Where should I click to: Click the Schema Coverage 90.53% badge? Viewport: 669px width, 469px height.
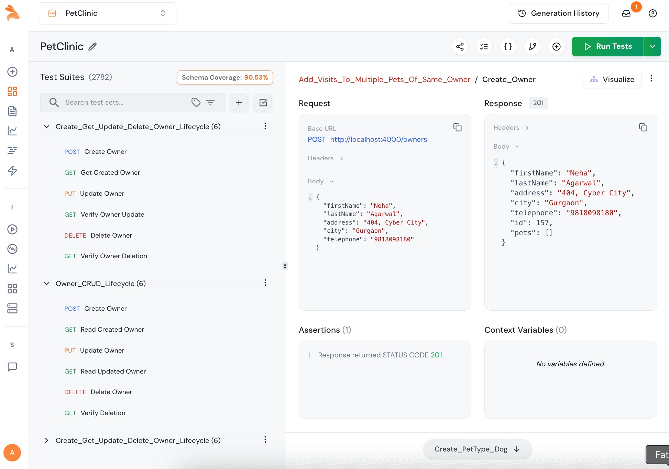pos(225,78)
